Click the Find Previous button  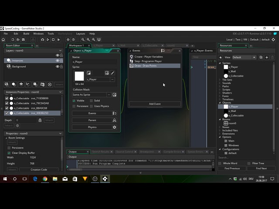point(232,169)
